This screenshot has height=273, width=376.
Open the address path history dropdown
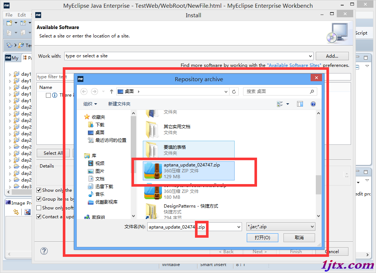pos(226,91)
